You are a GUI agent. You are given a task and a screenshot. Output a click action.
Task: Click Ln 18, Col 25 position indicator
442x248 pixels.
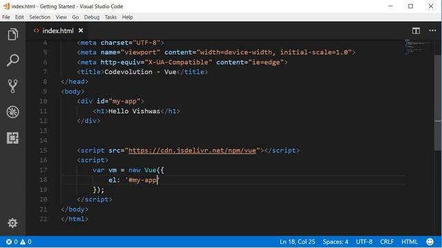click(298, 242)
